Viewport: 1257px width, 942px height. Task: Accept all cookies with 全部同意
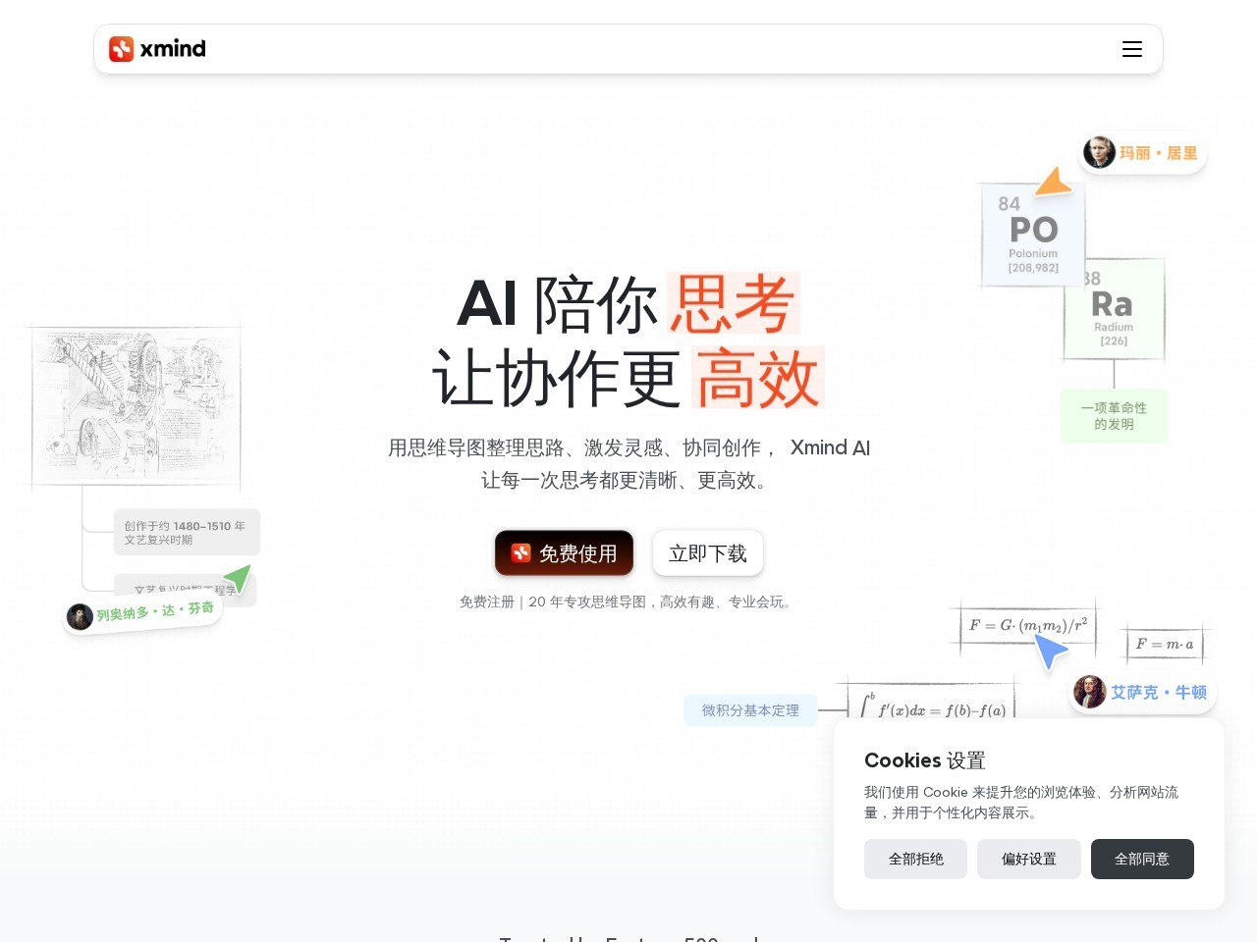coord(1142,859)
